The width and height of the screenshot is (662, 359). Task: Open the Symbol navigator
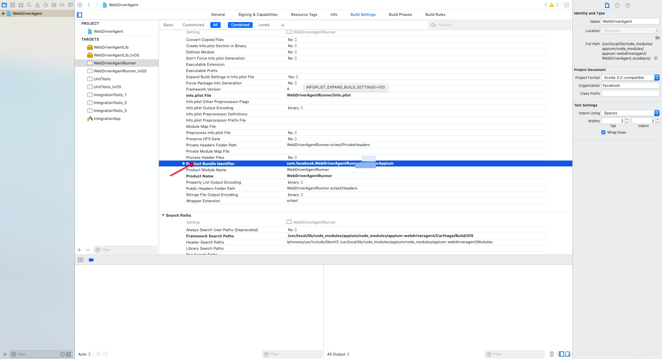[x=21, y=5]
